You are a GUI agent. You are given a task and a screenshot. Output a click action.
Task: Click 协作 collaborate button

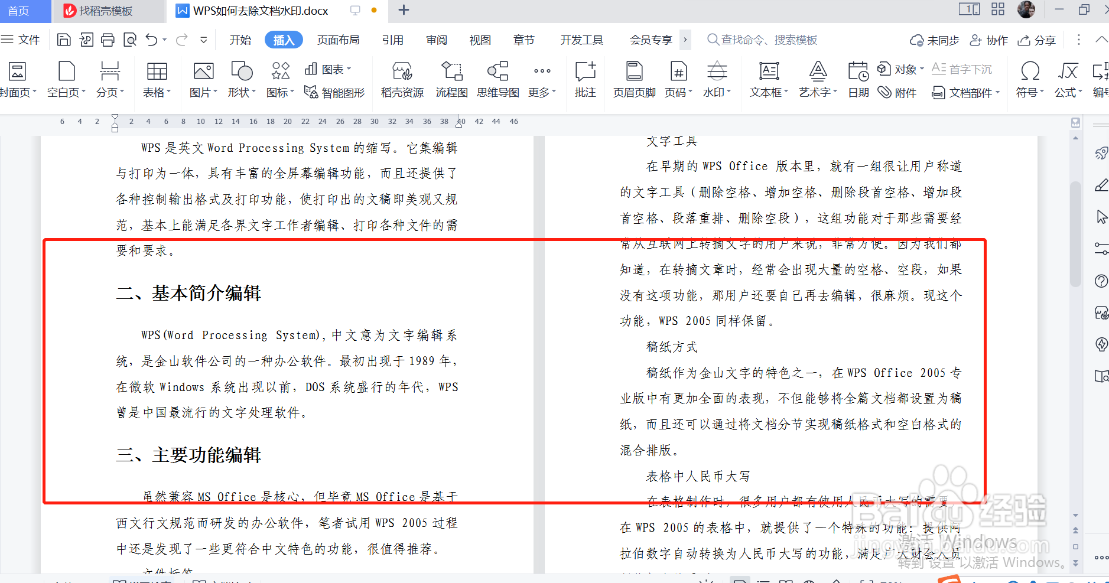(989, 40)
